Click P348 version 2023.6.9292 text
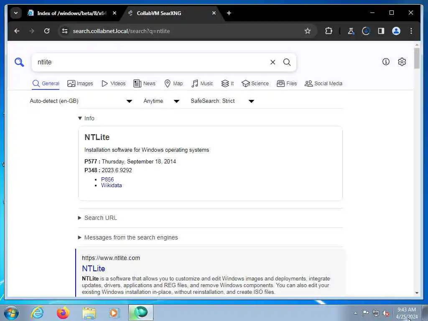428x321 pixels. (x=117, y=171)
